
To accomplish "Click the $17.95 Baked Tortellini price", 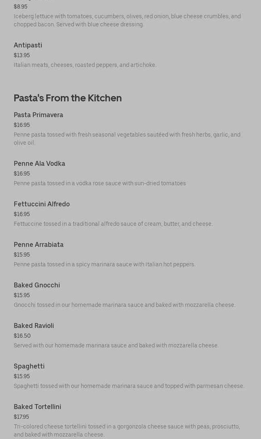I will 21,417.
